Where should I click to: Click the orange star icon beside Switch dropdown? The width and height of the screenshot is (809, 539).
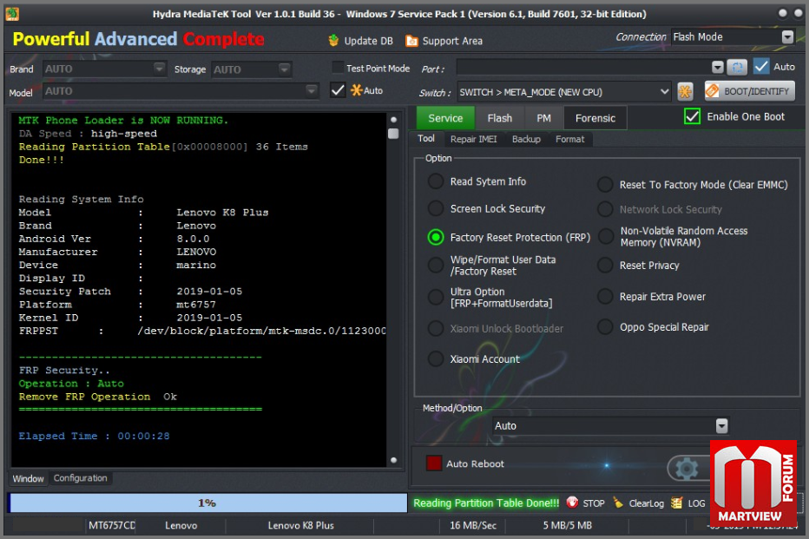point(685,92)
